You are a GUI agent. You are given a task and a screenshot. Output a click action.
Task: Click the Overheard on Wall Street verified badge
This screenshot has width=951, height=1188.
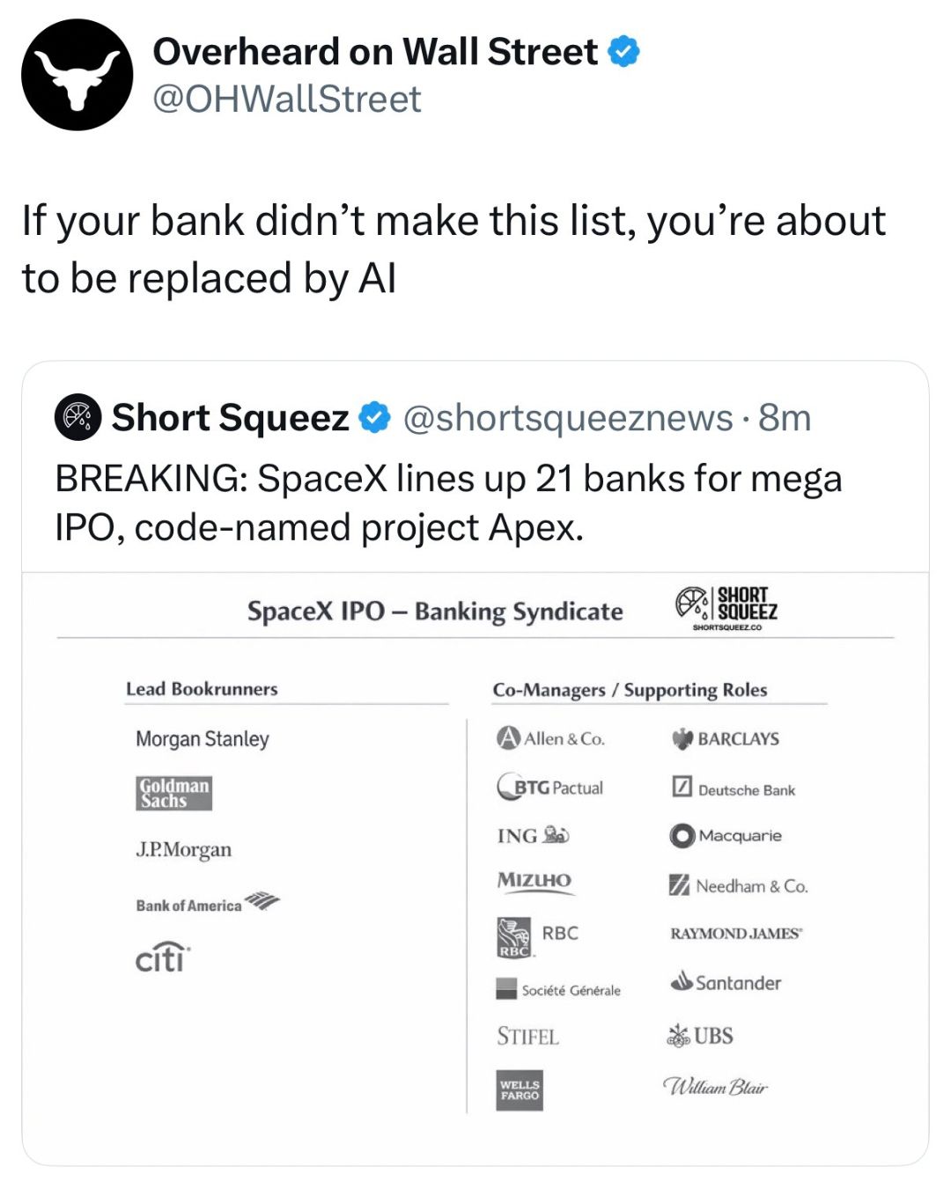click(x=624, y=52)
